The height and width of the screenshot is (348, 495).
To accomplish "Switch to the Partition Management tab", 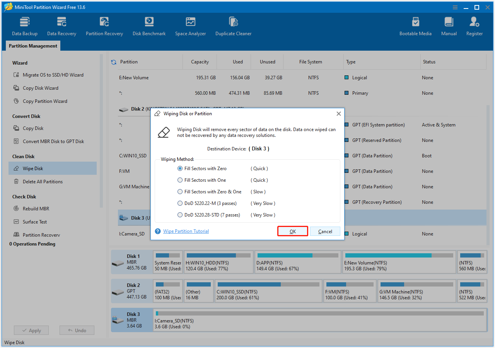I will [x=33, y=46].
